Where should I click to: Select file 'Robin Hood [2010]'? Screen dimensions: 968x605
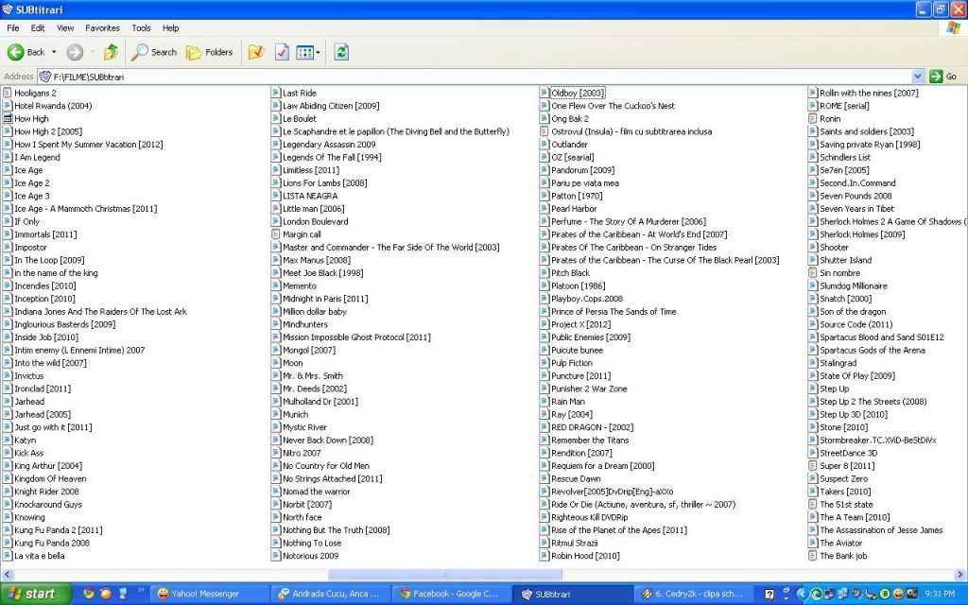click(x=585, y=556)
